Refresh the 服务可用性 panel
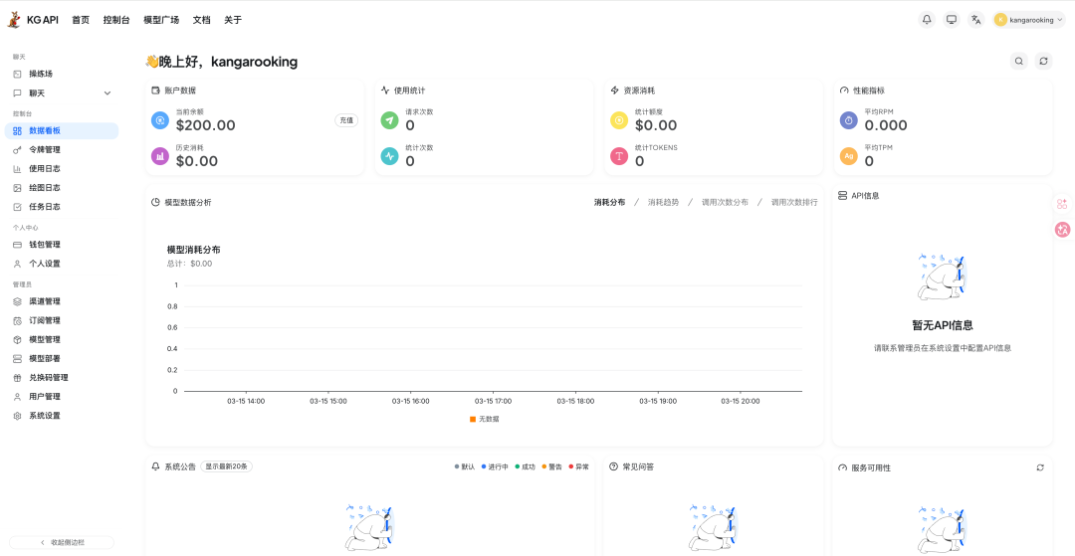Viewport: 1075px width, 556px height. point(1040,467)
